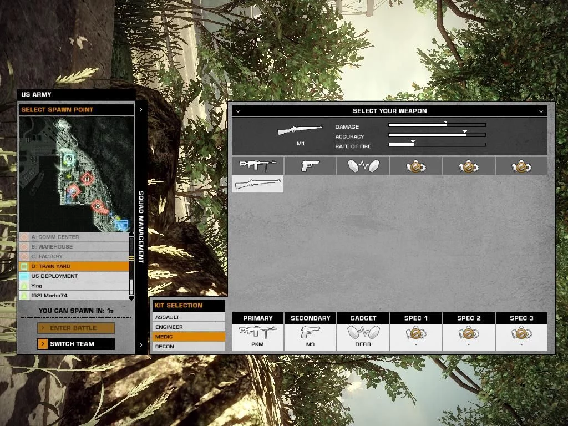The width and height of the screenshot is (568, 426).
Task: Click the PRIMARY slot showing PKM
Action: (257, 337)
